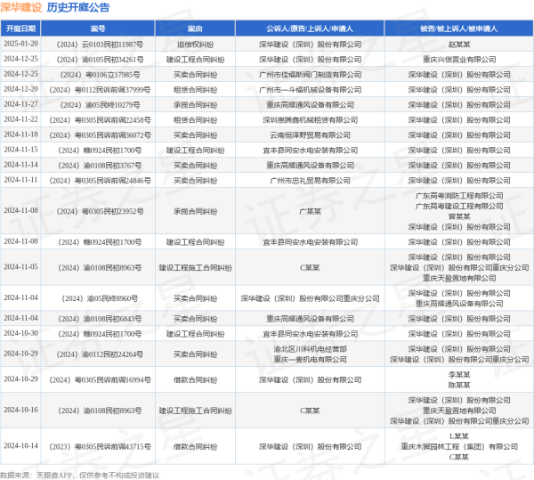Viewport: 534px width, 480px height.
Task: Click the 案号 column header
Action: click(98, 28)
